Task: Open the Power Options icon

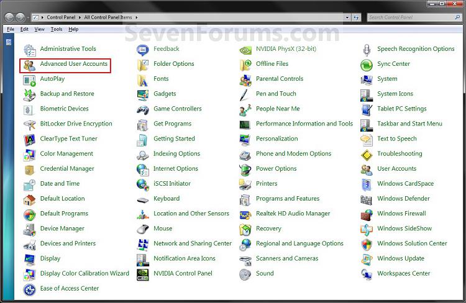Action: tap(245, 170)
